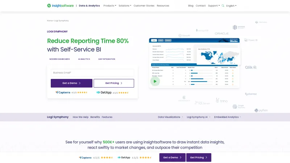Click the sisense logo

pyautogui.click(x=251, y=94)
